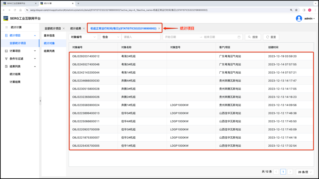Viewport: 319px width, 179px height.
Task: Click the sidebar collapse handle arrow
Action: tap(40, 101)
